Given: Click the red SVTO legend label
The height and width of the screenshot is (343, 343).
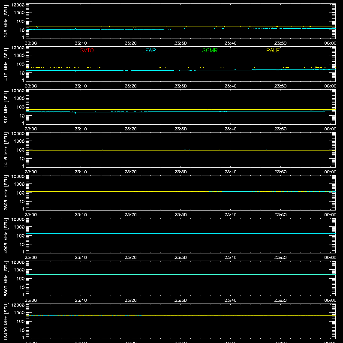Looking at the screenshot, I should coord(87,50).
